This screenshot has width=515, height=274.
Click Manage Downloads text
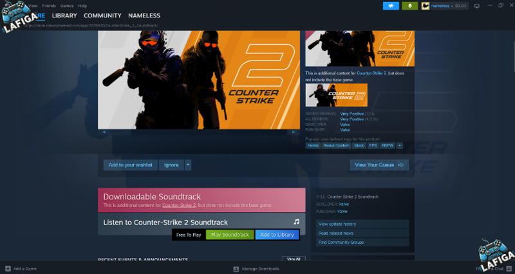pyautogui.click(x=261, y=269)
